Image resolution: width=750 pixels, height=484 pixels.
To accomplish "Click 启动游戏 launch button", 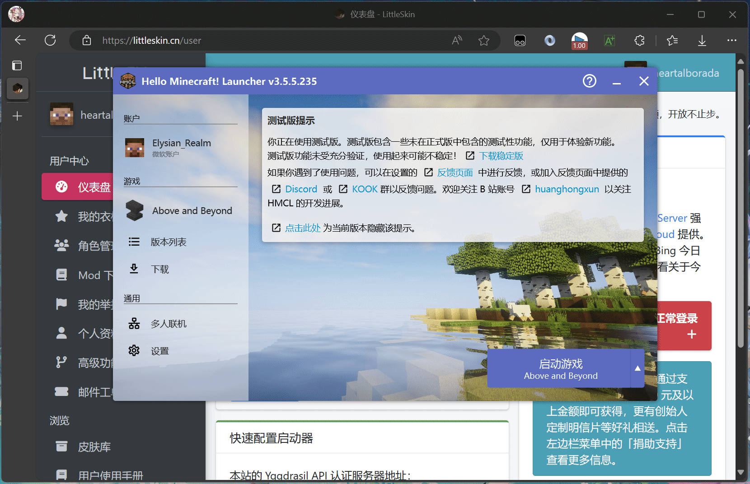I will pyautogui.click(x=560, y=368).
